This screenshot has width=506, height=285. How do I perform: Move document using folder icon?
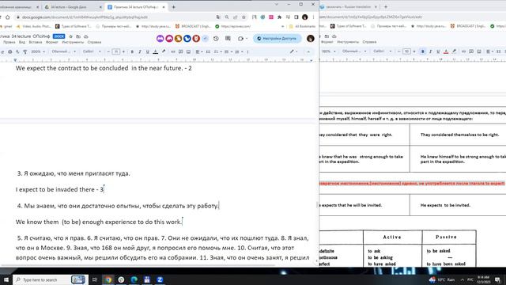78,36
